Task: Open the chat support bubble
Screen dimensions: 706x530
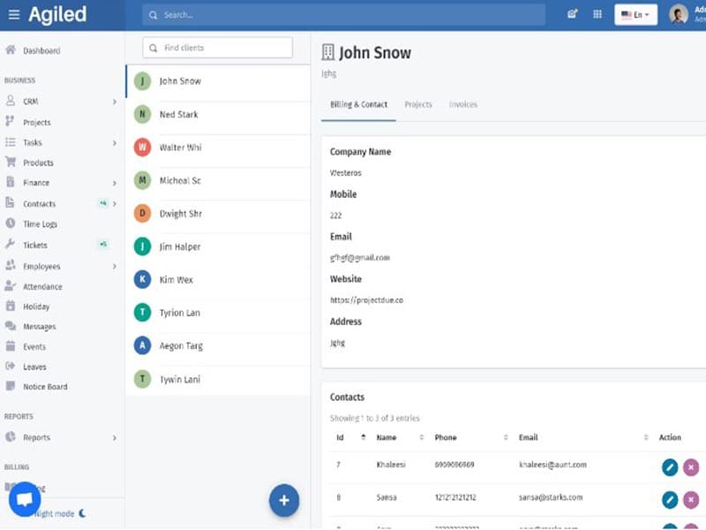Action: 25,499
